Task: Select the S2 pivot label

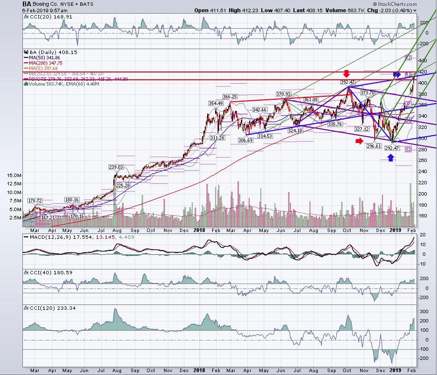Action: pyautogui.click(x=408, y=150)
